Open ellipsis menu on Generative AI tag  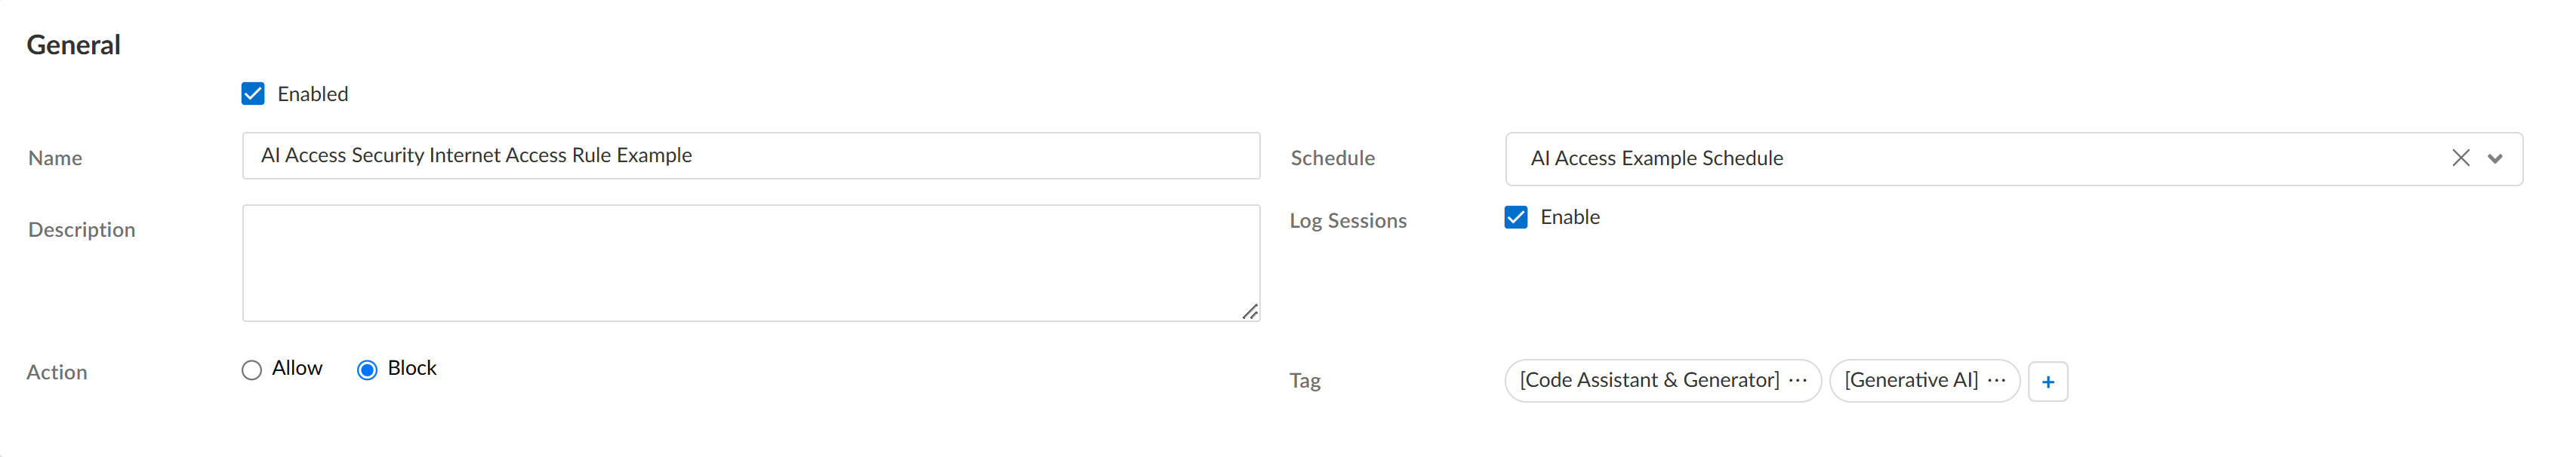[1997, 380]
